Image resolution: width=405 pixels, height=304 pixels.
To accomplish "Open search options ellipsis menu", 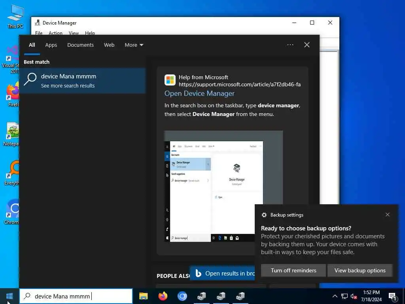I will 290,45.
